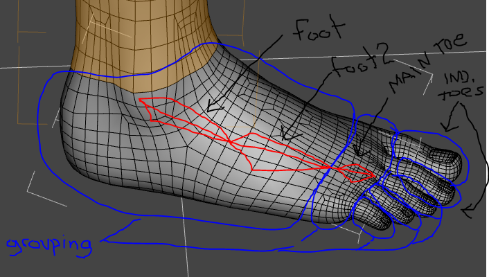Select the small red toe bone
Screen dimensions: 489x277
click(353, 172)
